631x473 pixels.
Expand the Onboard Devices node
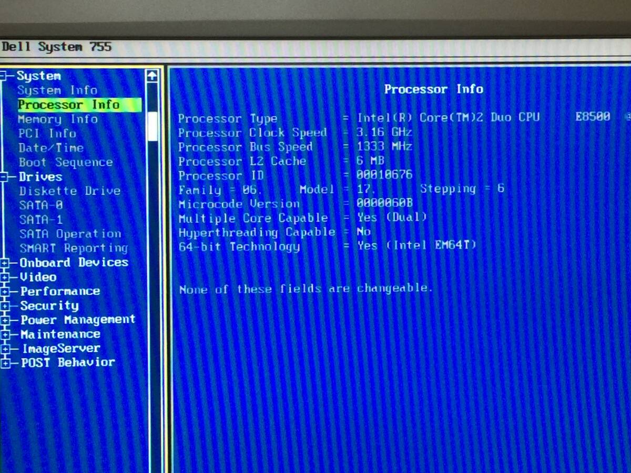(5, 263)
